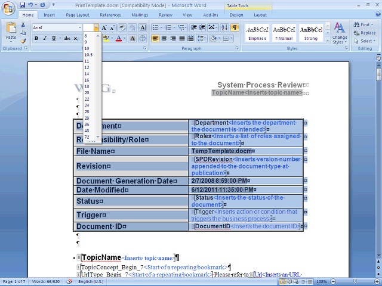Image resolution: width=382 pixels, height=286 pixels.
Task: Click proofing errors status icon
Action: pyautogui.click(x=69, y=282)
